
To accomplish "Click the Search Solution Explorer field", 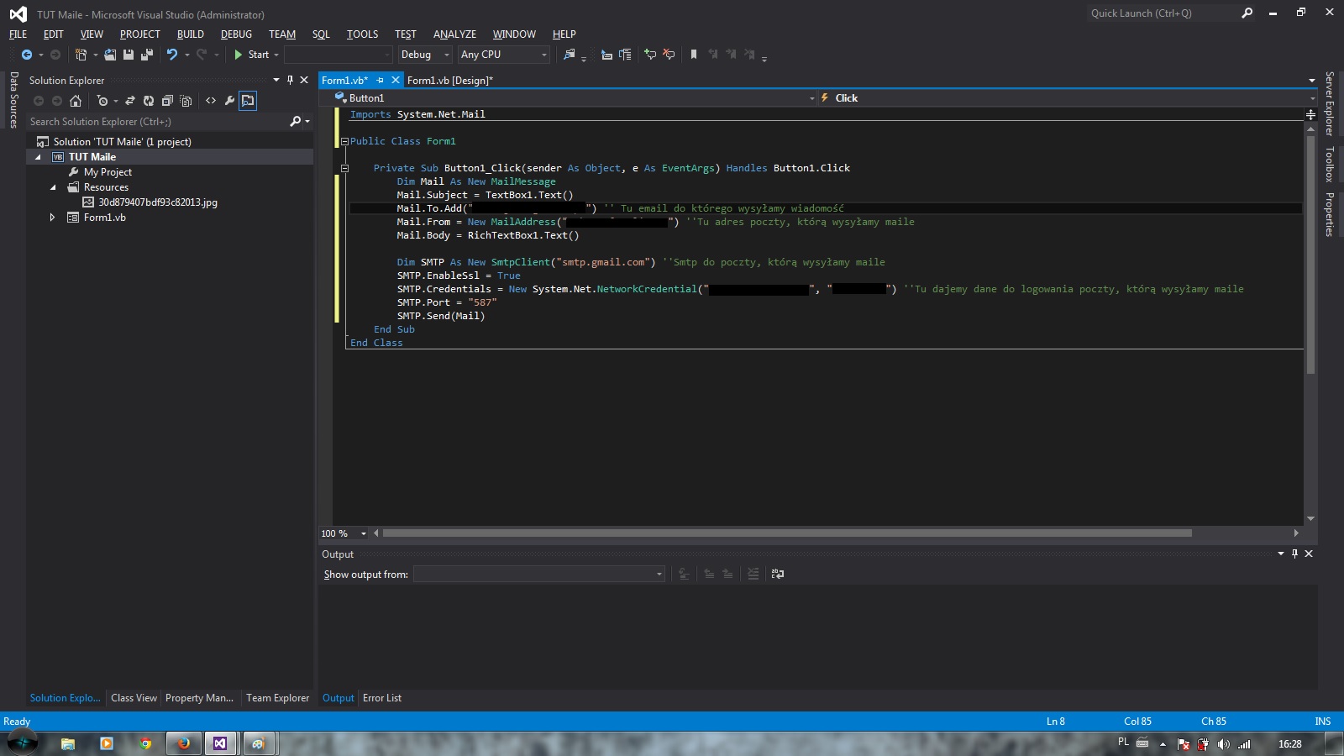I will (x=158, y=122).
